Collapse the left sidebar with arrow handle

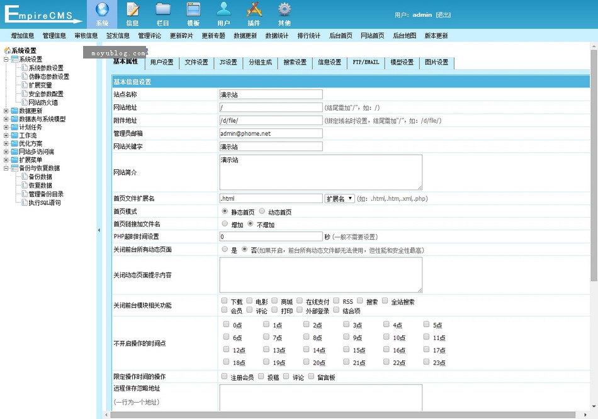(x=99, y=230)
